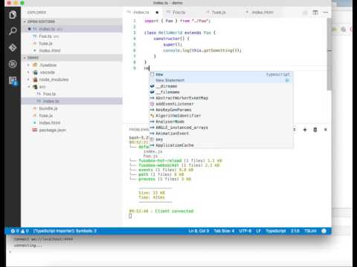
Task: Click Ln 9, Col 3 in status bar
Action: (x=199, y=231)
